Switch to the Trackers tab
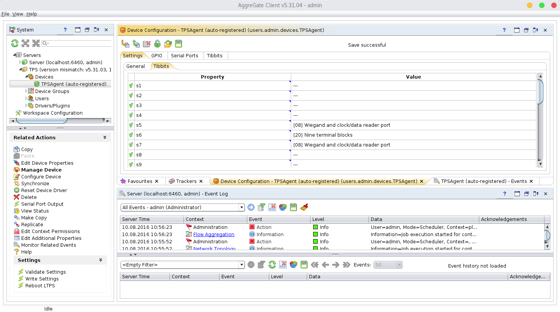Viewport: 560px width, 312px height. tap(186, 181)
